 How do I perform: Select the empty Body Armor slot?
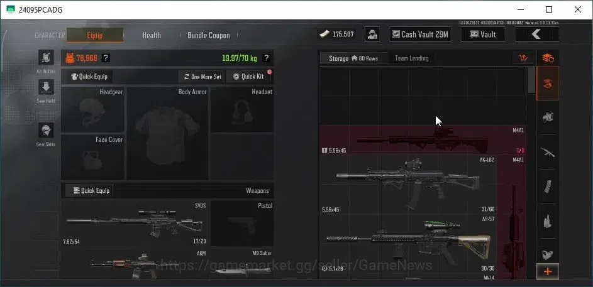(167, 134)
